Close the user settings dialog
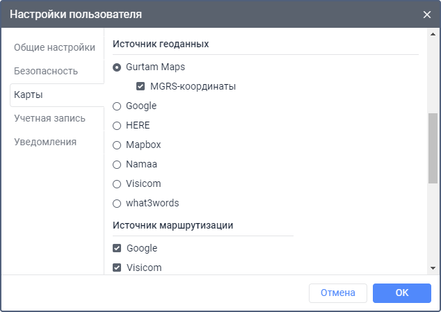 tap(426, 14)
